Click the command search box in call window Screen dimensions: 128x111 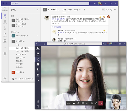tap(75, 44)
